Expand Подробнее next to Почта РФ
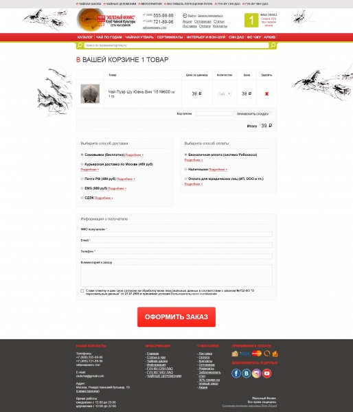The image size is (353, 412). click(x=126, y=179)
